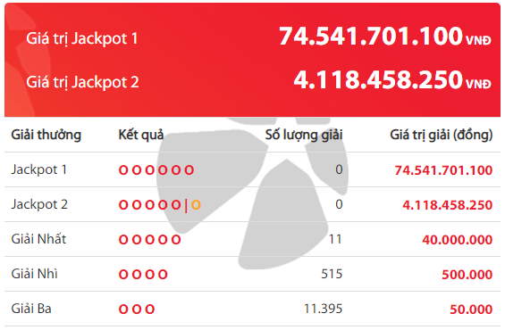Image resolution: width=505 pixels, height=330 pixels.
Task: Click the red 4.118.458.250 value in the table
Action: [448, 205]
